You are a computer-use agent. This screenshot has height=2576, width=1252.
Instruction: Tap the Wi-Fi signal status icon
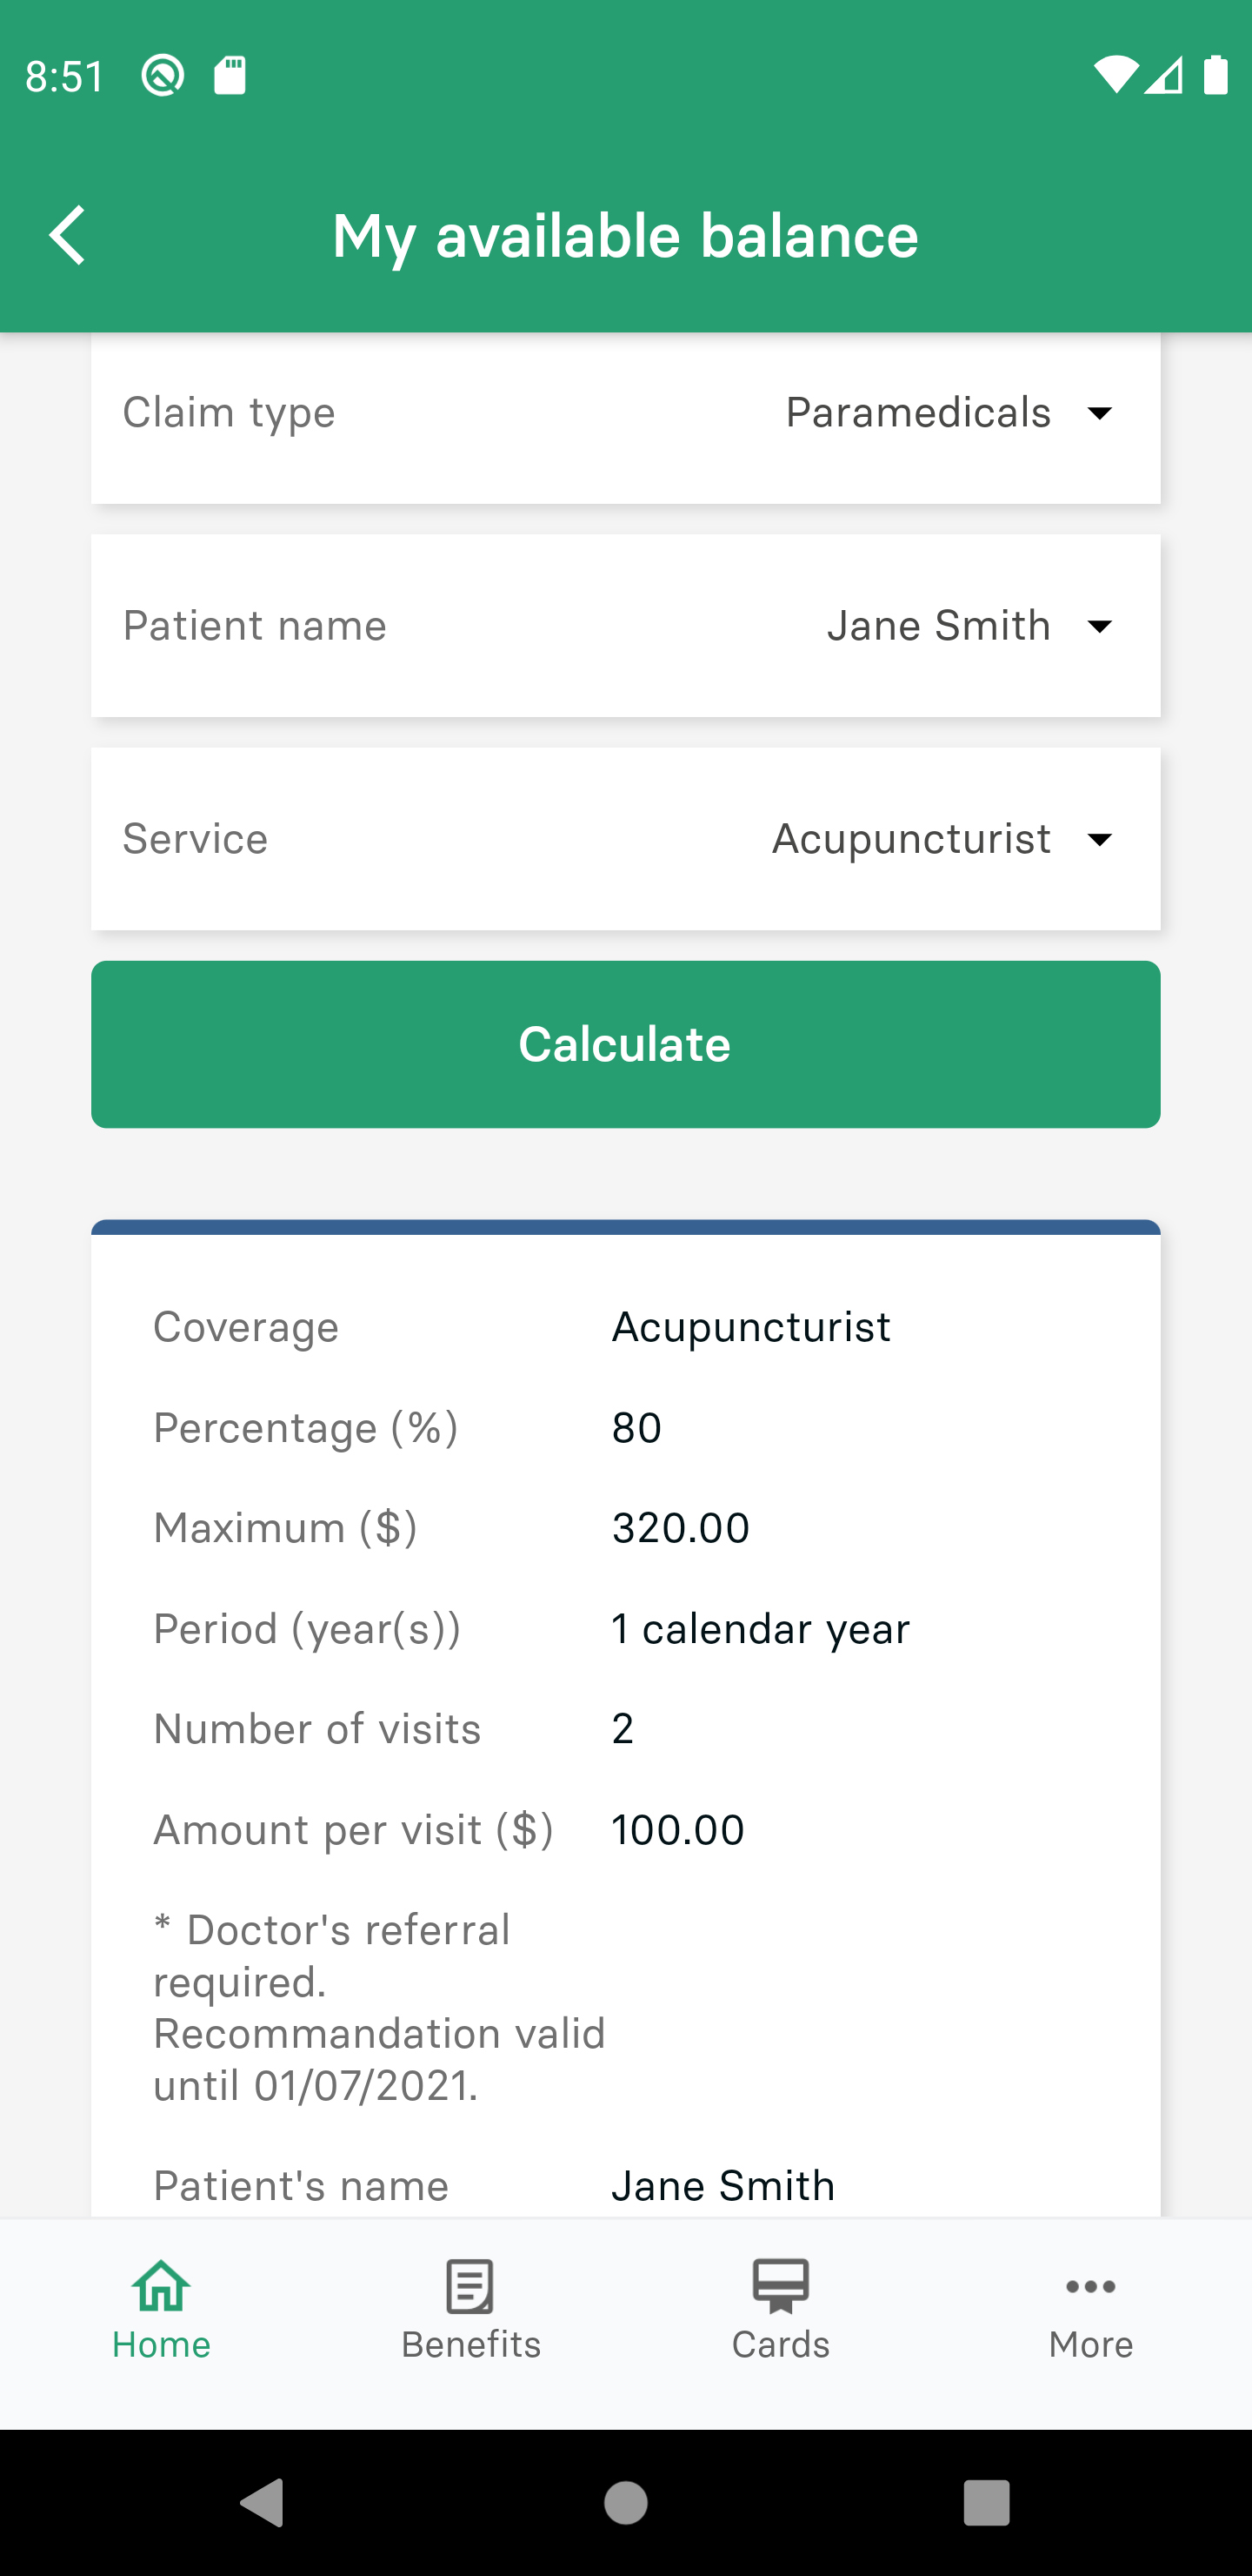pos(1114,76)
